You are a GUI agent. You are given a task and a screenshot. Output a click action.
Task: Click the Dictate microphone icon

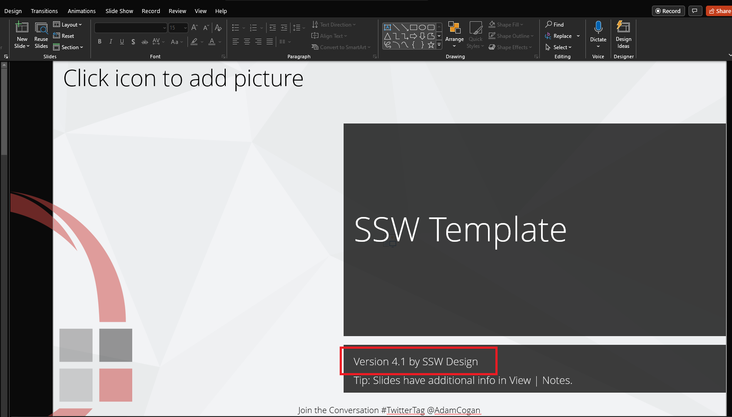pos(598,28)
